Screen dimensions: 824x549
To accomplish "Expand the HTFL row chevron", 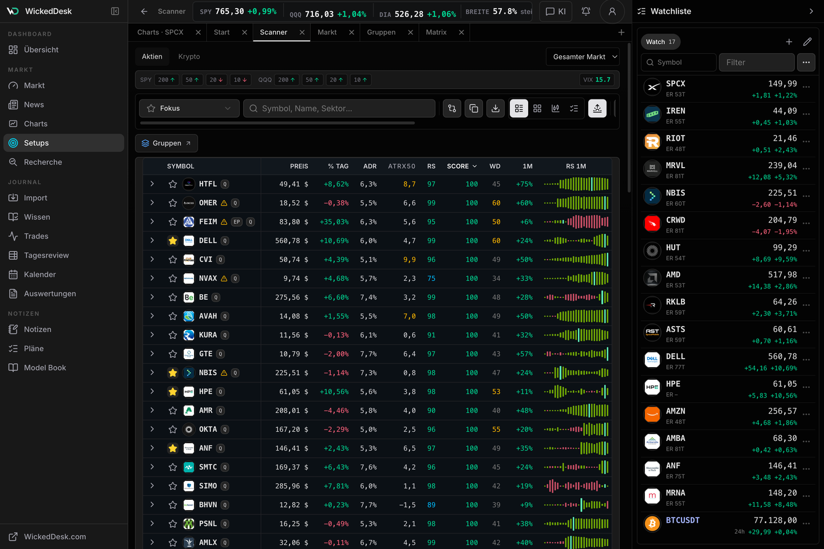I will pos(152,184).
